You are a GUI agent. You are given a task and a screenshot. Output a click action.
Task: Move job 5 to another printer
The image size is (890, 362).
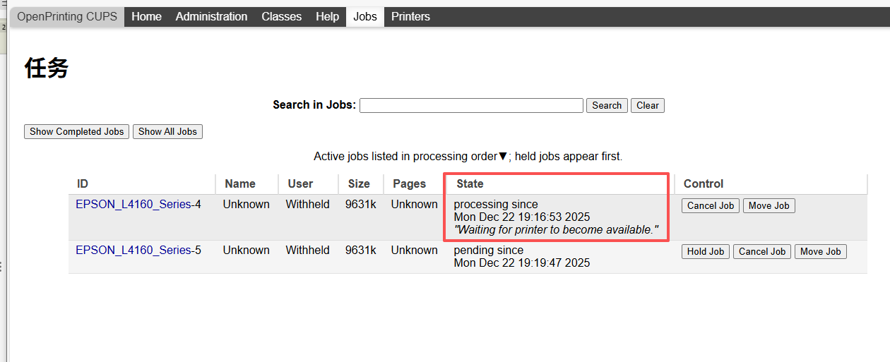click(820, 251)
